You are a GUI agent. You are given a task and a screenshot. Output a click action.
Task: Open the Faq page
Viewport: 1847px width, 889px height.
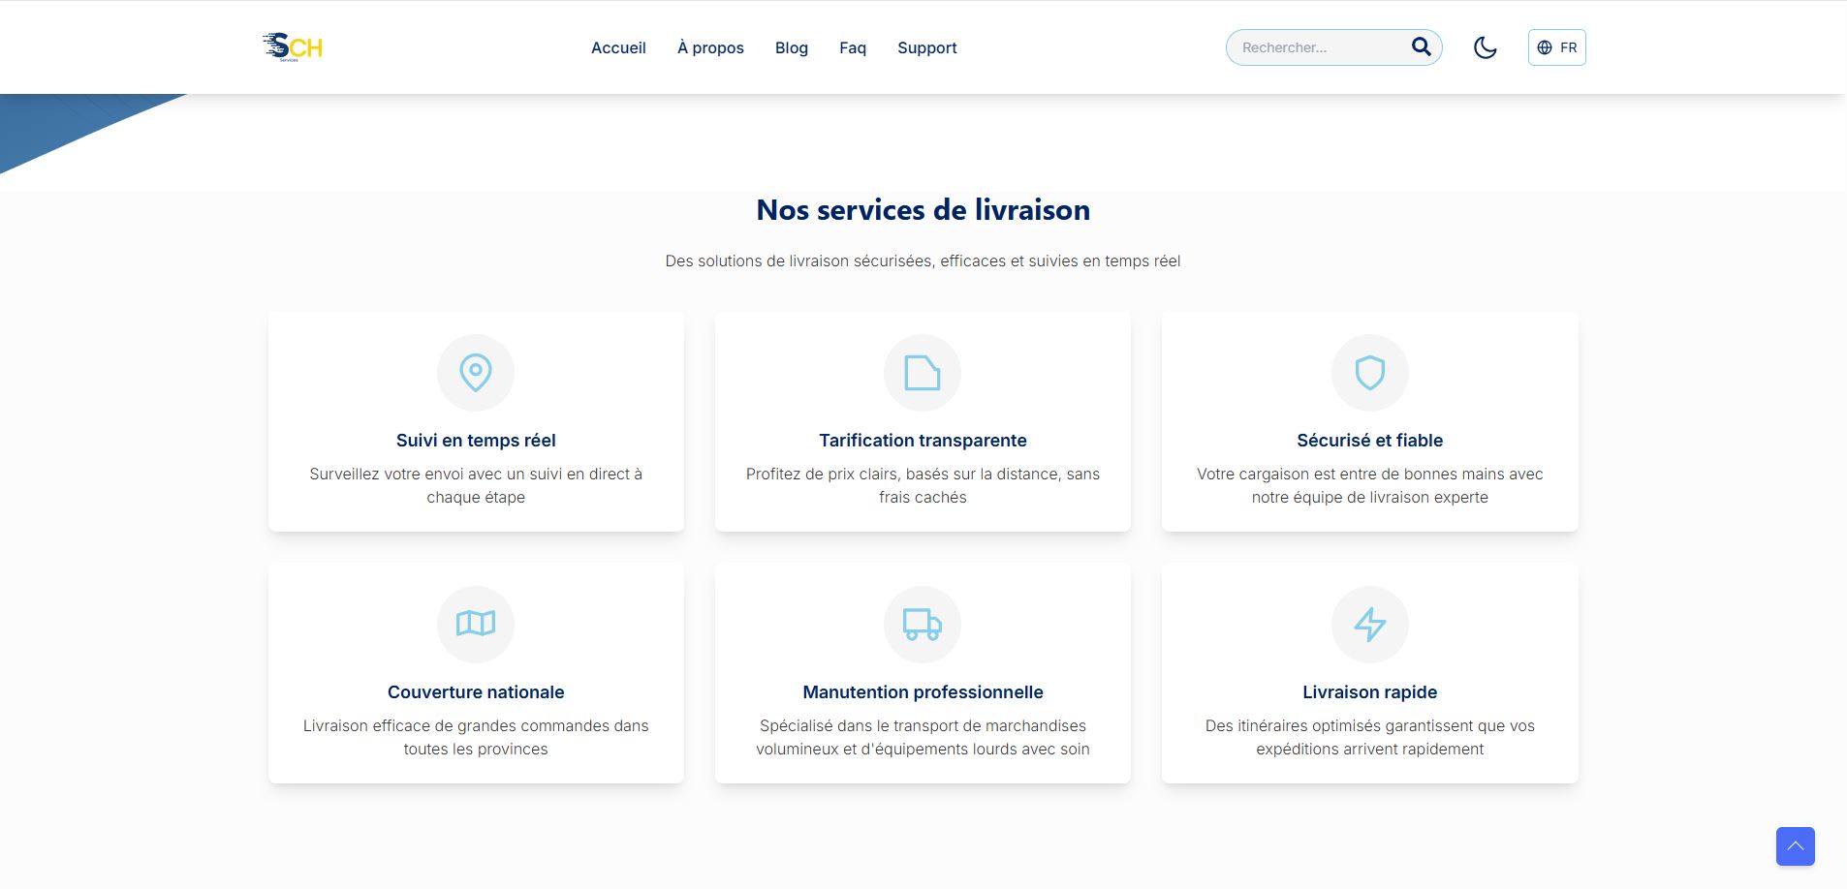tap(853, 47)
